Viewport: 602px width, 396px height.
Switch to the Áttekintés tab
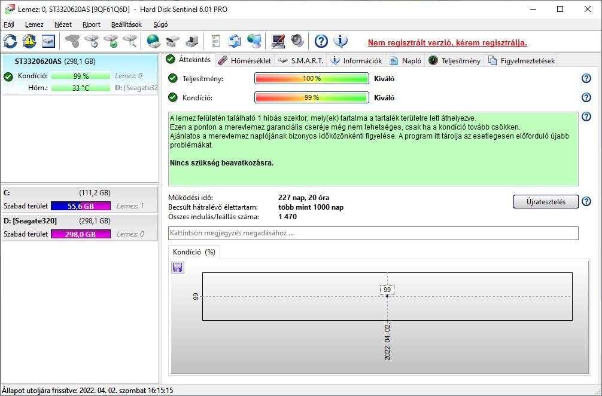coord(188,60)
